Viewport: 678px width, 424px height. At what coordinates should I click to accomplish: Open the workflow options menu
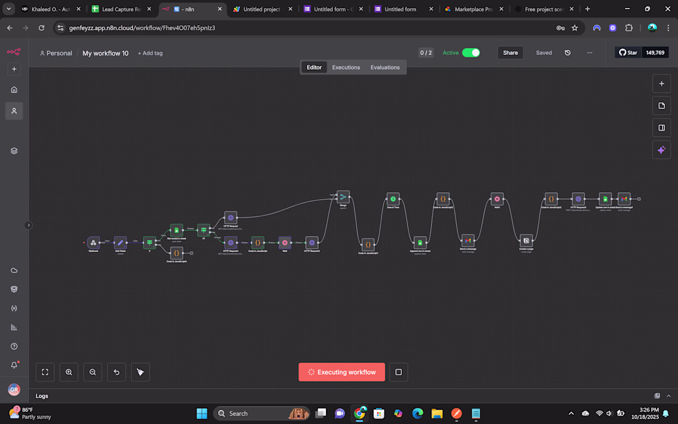tap(590, 53)
